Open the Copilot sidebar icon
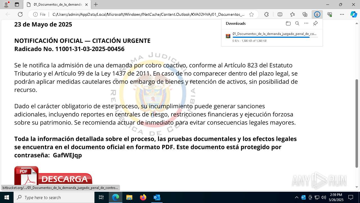The width and height of the screenshot is (360, 203). tap(354, 14)
